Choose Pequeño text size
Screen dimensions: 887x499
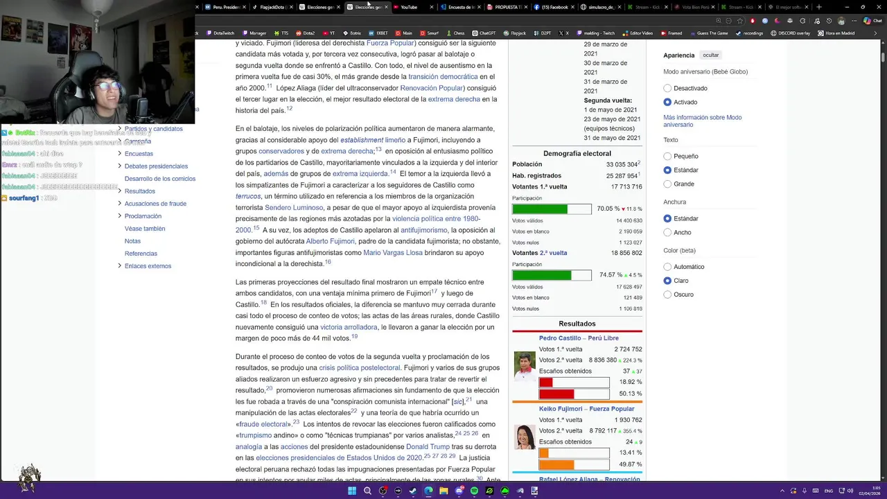(667, 156)
